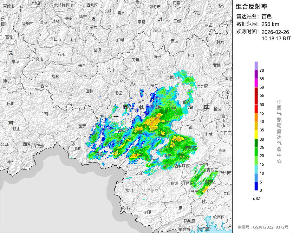Screen dimensions: 293x233
Task: Click the 宁明 map label
Action: (147, 212)
